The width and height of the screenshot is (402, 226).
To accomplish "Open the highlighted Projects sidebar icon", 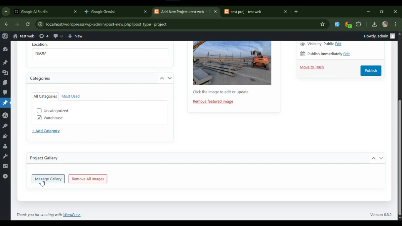I will (5, 103).
